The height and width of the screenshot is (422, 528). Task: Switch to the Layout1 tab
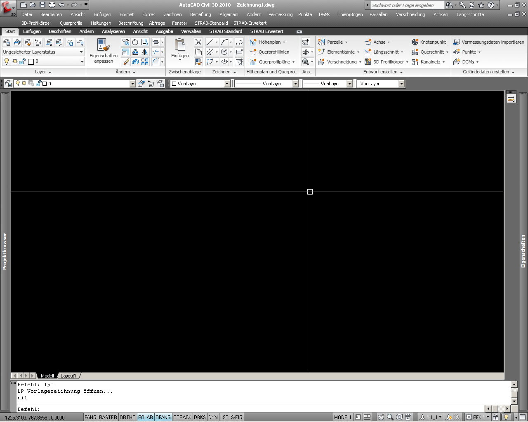point(68,376)
